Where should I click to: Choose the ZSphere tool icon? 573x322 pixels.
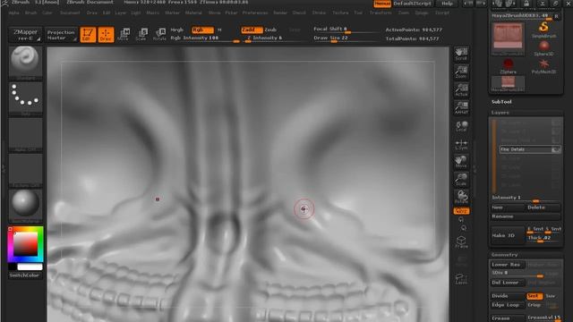pyautogui.click(x=508, y=66)
